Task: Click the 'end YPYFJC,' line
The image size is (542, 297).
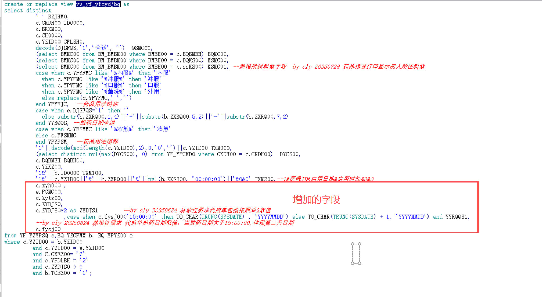Action: tap(52, 104)
